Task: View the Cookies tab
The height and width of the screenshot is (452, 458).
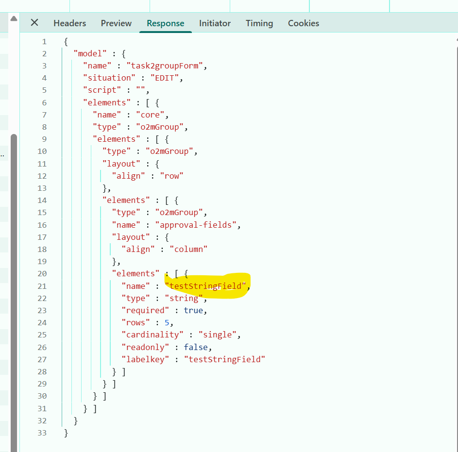Action: click(x=304, y=23)
